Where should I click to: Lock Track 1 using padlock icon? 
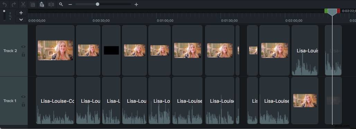coord(23,104)
